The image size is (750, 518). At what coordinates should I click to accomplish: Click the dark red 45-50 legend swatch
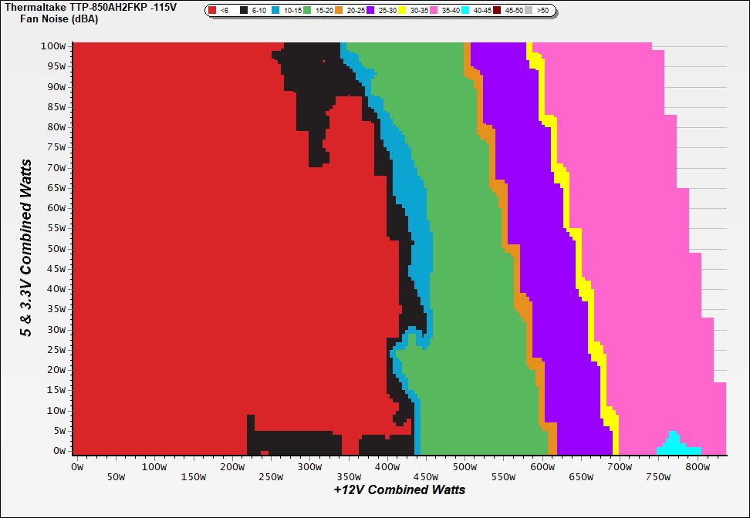coord(498,11)
